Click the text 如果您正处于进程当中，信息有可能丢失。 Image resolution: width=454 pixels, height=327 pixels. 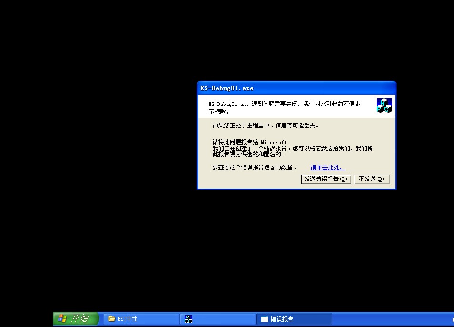tap(266, 126)
